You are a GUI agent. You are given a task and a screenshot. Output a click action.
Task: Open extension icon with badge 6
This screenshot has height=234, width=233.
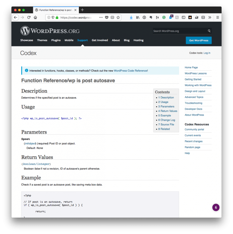[x=171, y=17]
